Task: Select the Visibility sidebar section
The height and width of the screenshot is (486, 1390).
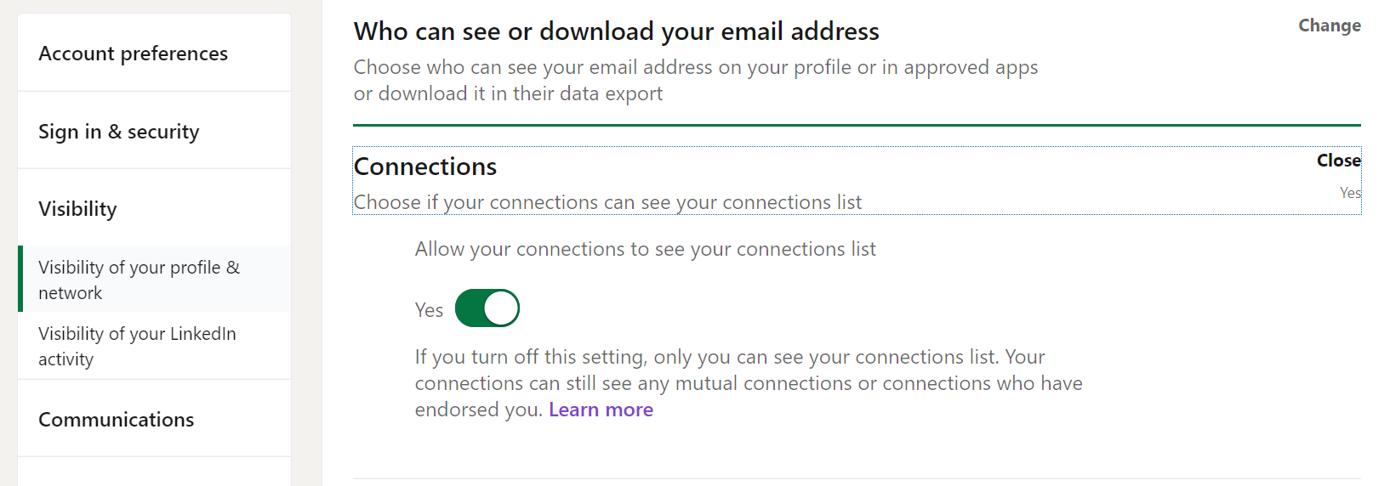Action: coord(77,209)
